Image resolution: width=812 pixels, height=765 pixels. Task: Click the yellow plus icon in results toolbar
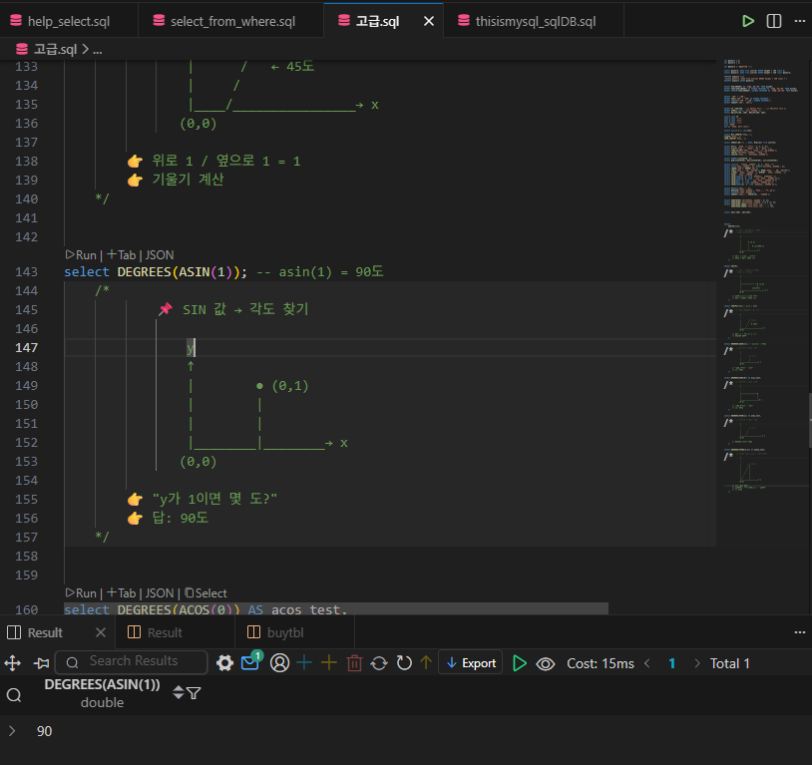pyautogui.click(x=329, y=663)
